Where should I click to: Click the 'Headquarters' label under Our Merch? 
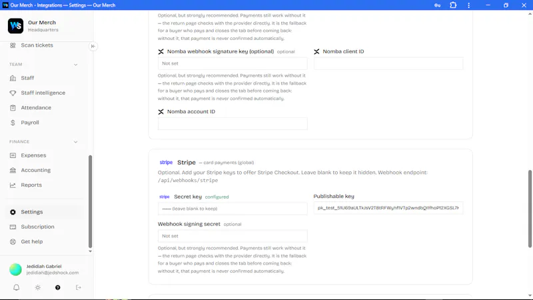pyautogui.click(x=43, y=30)
